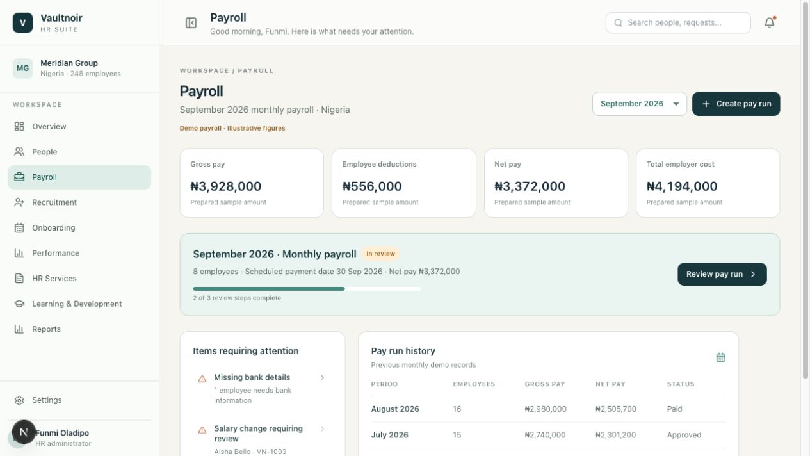Click the Employee deductions ₦556,000 card
Screen dimensions: 810x456
click(404, 183)
